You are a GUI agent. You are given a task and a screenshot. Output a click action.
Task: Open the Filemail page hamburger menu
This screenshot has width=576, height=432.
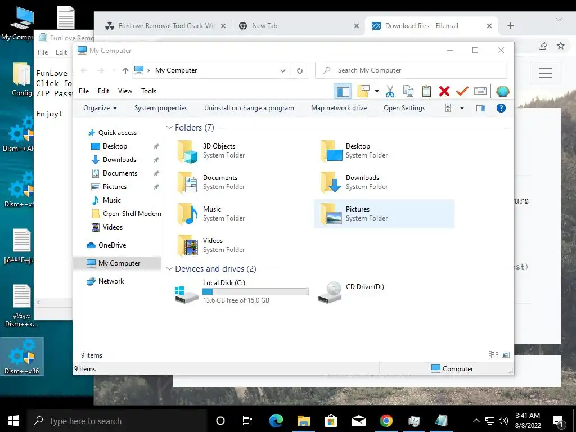(x=546, y=73)
